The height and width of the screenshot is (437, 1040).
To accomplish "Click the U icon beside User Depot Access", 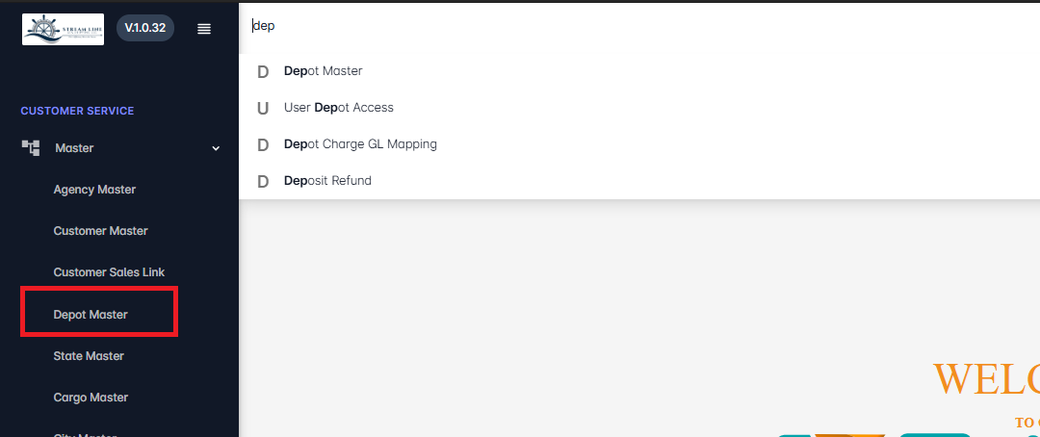I will tap(263, 108).
